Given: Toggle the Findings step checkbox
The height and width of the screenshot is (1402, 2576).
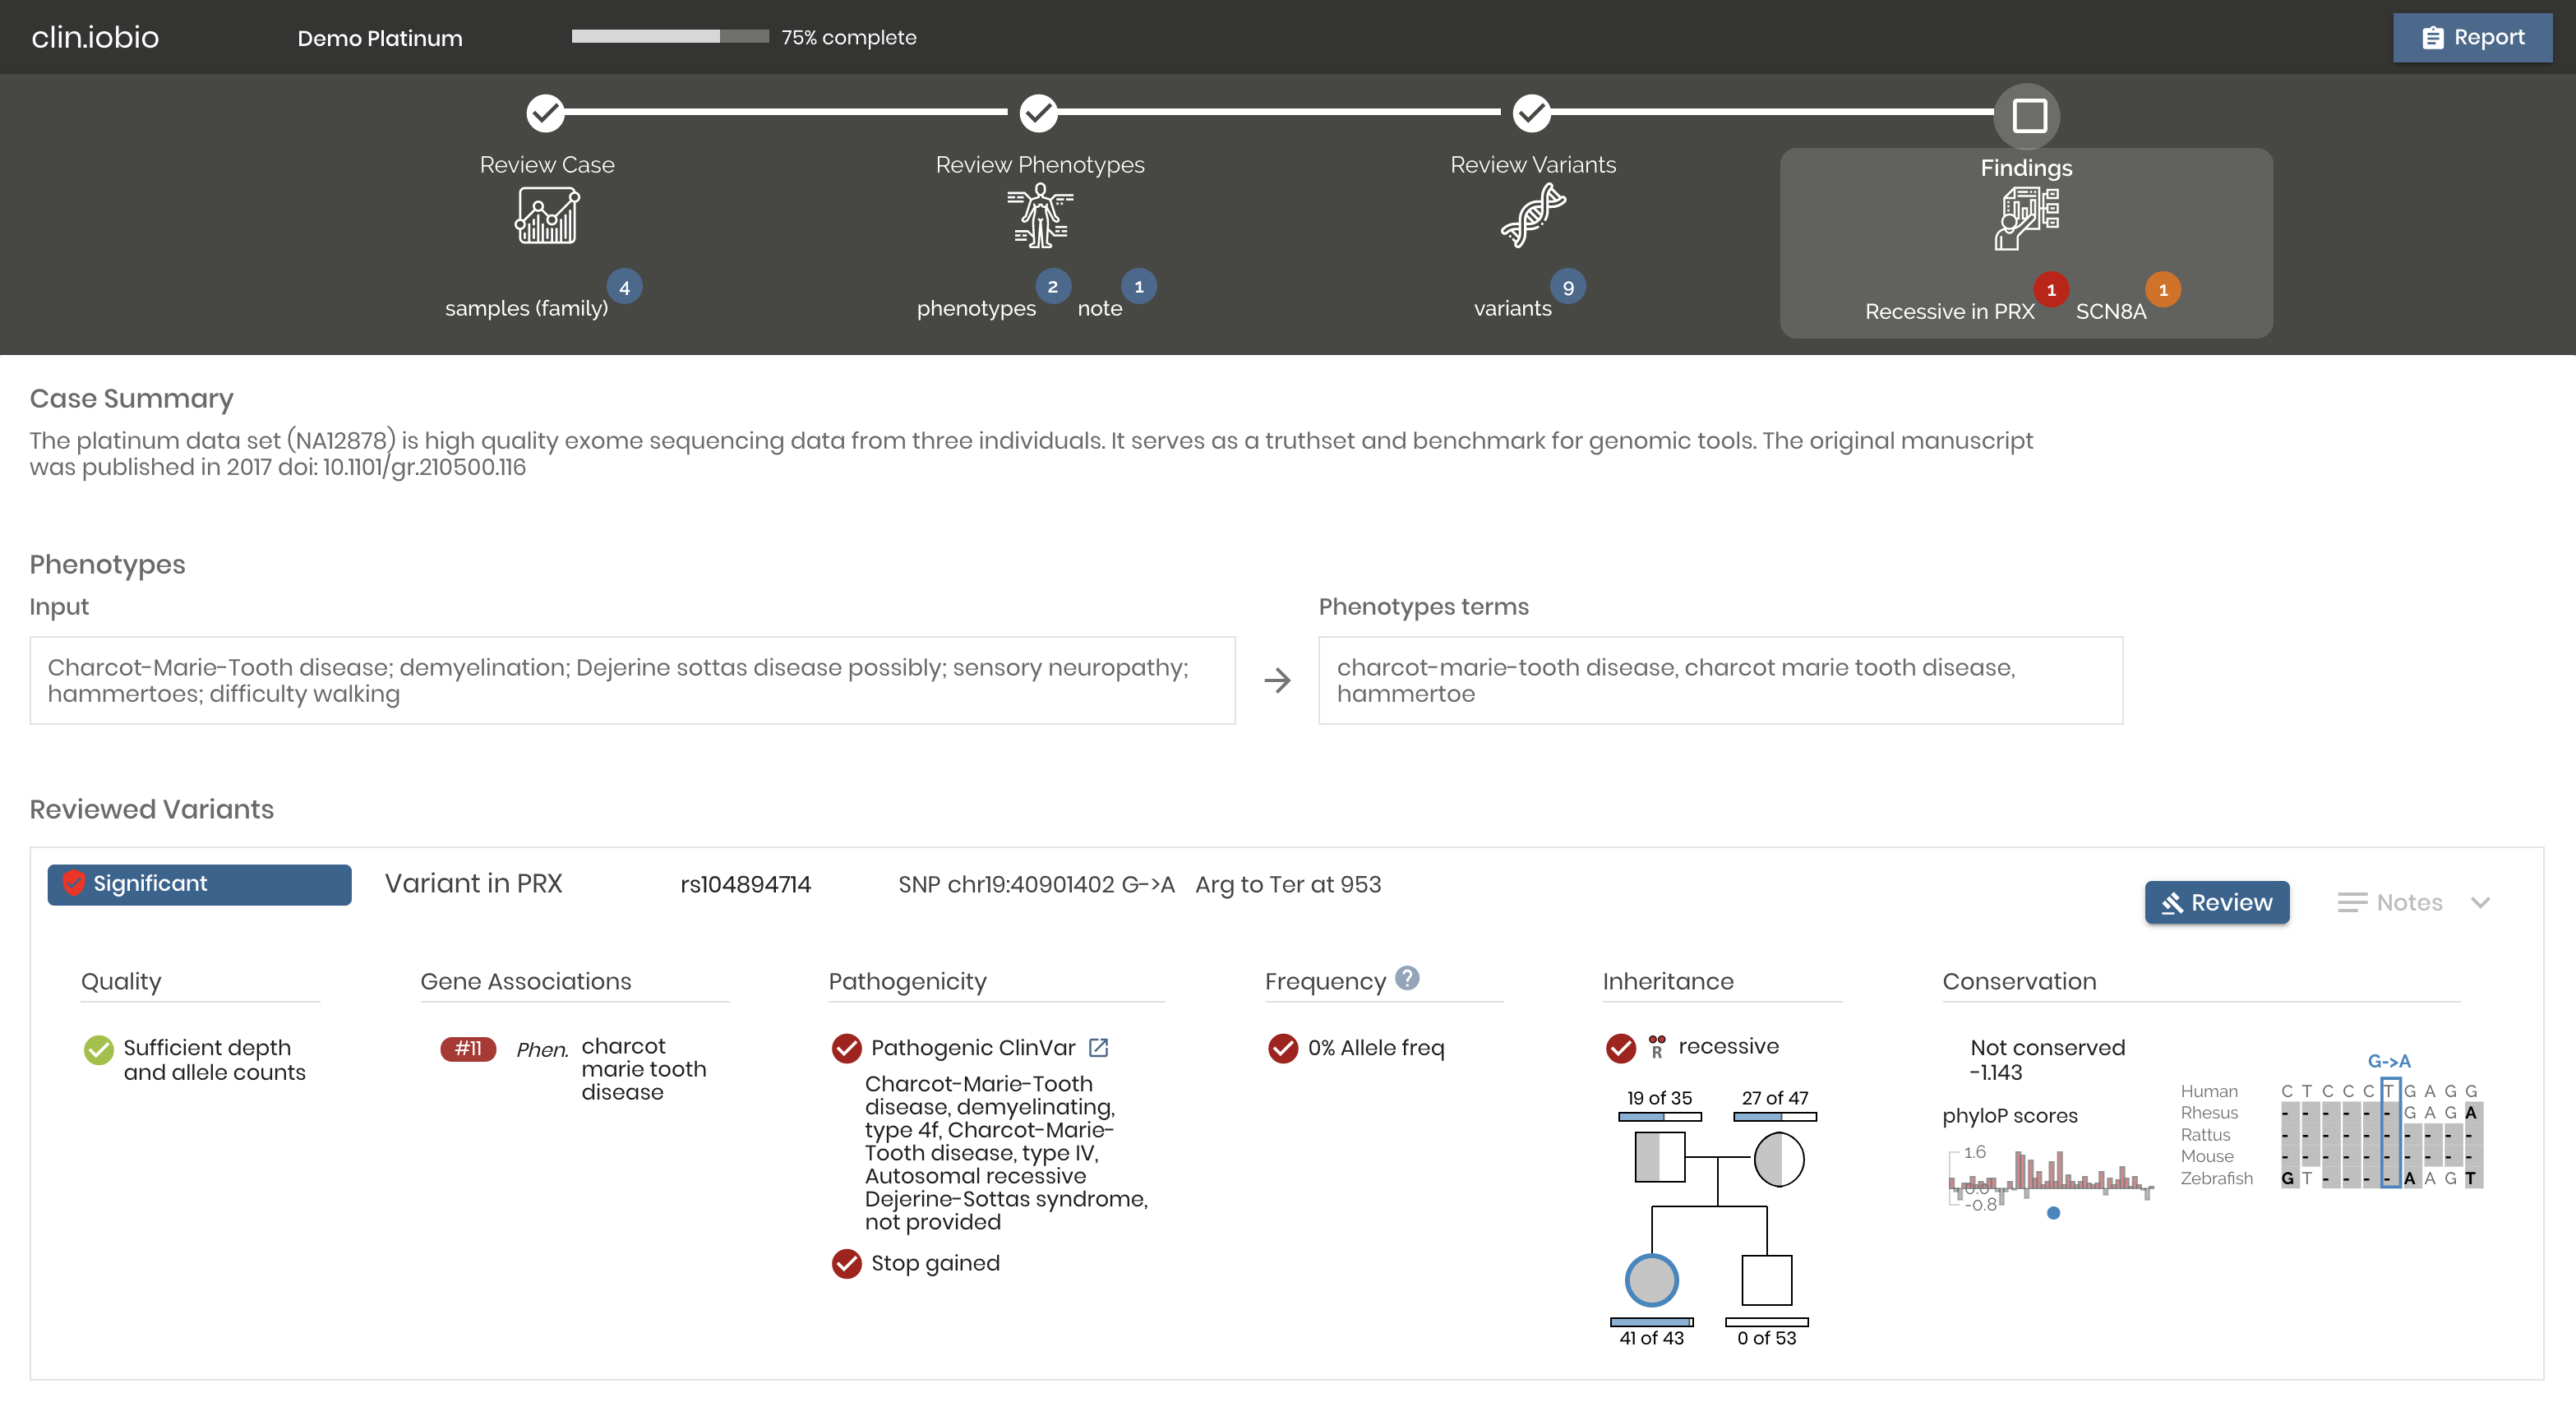Looking at the screenshot, I should pyautogui.click(x=2028, y=116).
